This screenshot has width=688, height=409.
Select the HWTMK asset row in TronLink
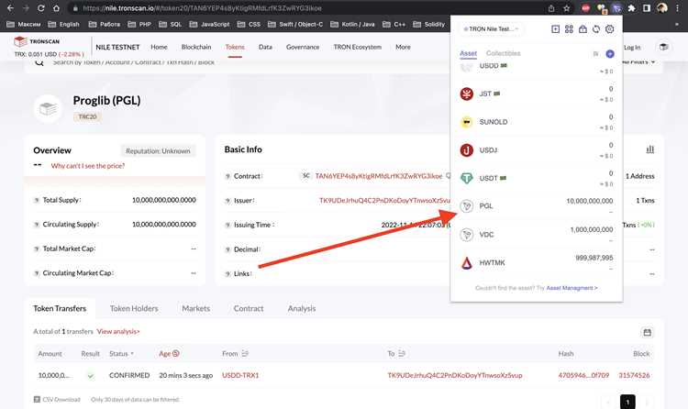(x=537, y=262)
